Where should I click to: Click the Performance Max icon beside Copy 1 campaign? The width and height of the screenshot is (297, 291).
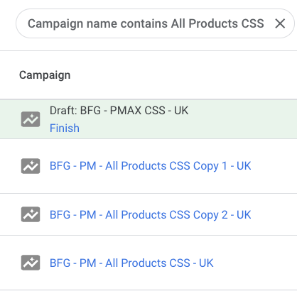[x=31, y=166]
